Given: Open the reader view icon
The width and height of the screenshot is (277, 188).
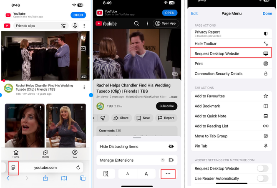Looking at the screenshot, I should pyautogui.click(x=106, y=174).
